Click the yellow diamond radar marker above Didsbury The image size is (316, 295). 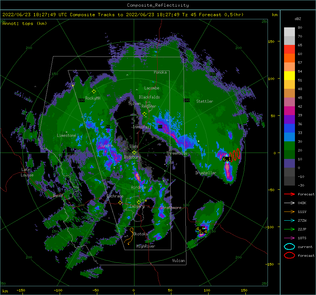(x=134, y=153)
